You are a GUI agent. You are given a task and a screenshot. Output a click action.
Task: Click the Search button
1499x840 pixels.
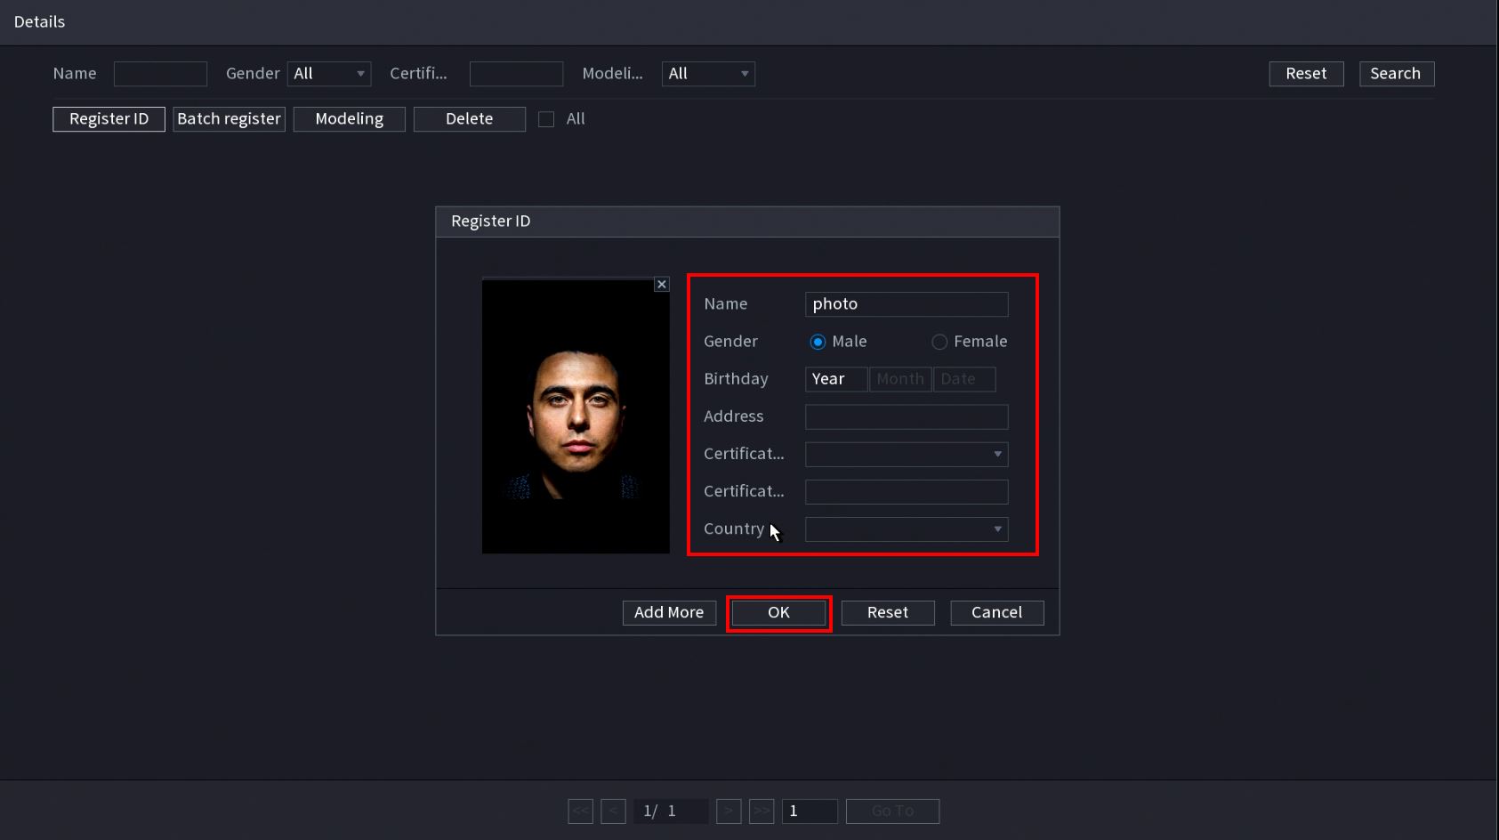(x=1395, y=74)
